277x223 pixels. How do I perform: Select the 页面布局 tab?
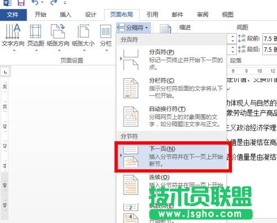point(122,15)
